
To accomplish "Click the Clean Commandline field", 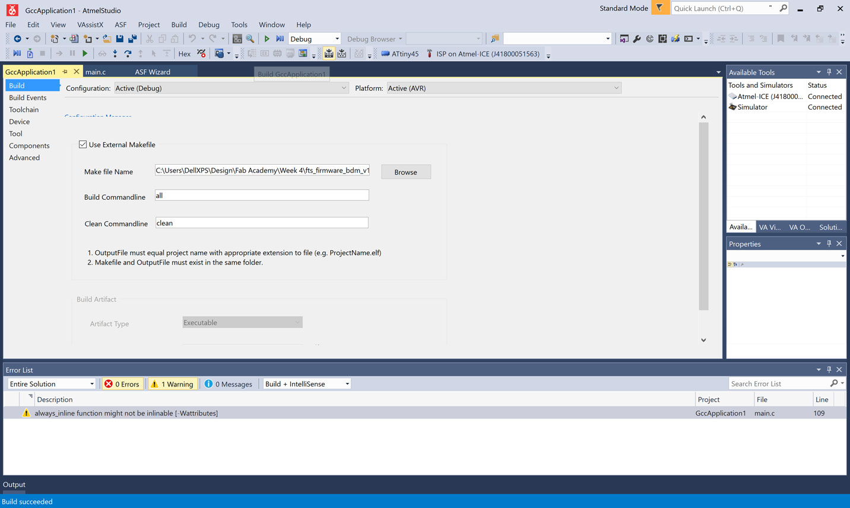I will 262,223.
